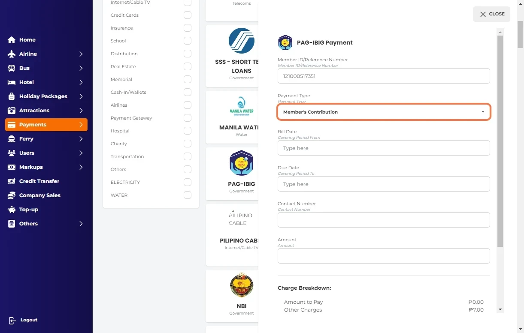The image size is (524, 333).
Task: Open the Ferry menu item
Action: [26, 139]
